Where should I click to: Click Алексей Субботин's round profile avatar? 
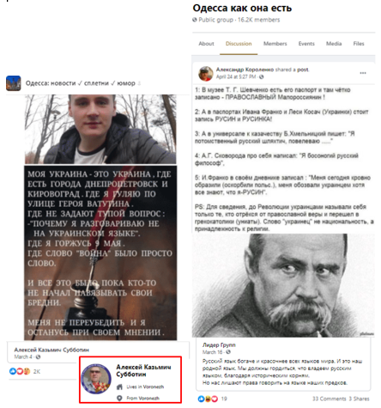click(96, 379)
